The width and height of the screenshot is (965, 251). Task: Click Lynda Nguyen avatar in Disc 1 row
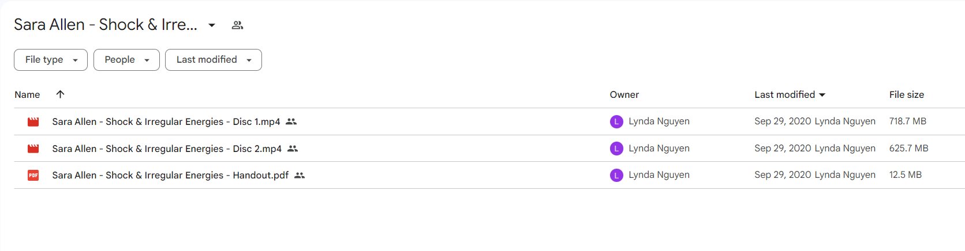pyautogui.click(x=616, y=121)
